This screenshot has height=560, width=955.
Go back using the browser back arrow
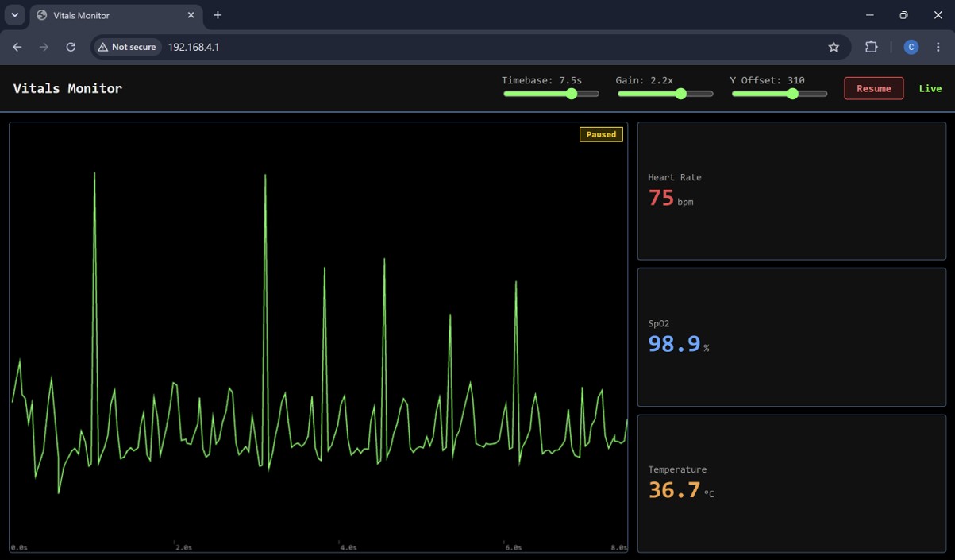pos(17,47)
